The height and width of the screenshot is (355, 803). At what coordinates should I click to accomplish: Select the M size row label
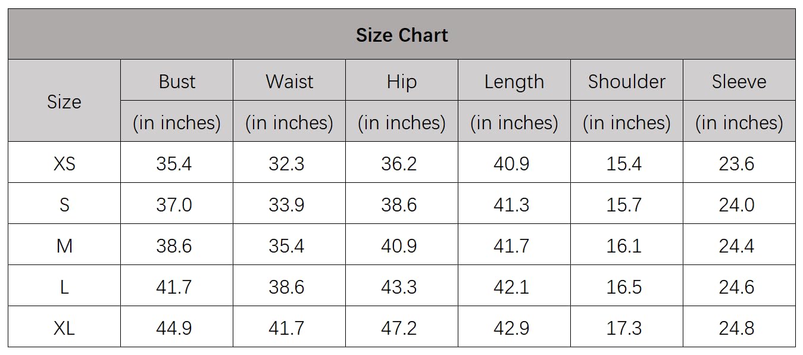click(x=64, y=245)
